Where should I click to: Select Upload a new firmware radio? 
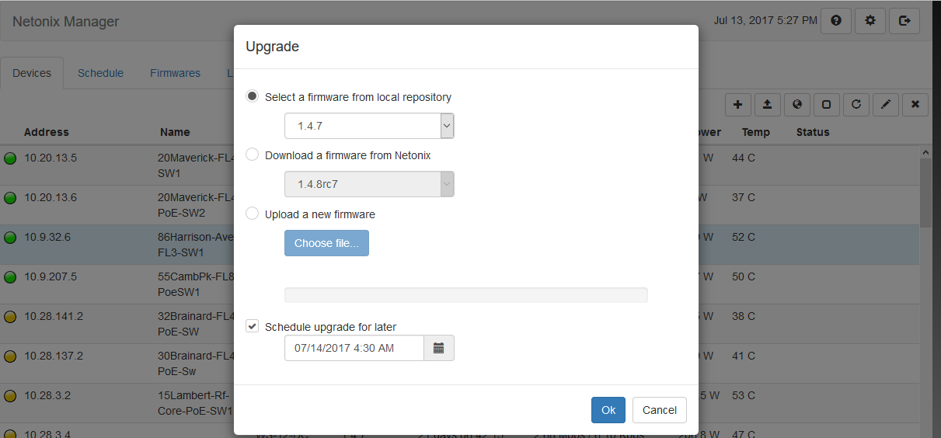pos(252,214)
